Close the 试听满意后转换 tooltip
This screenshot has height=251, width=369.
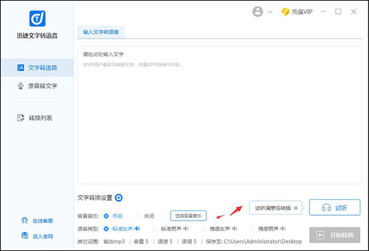[296, 208]
